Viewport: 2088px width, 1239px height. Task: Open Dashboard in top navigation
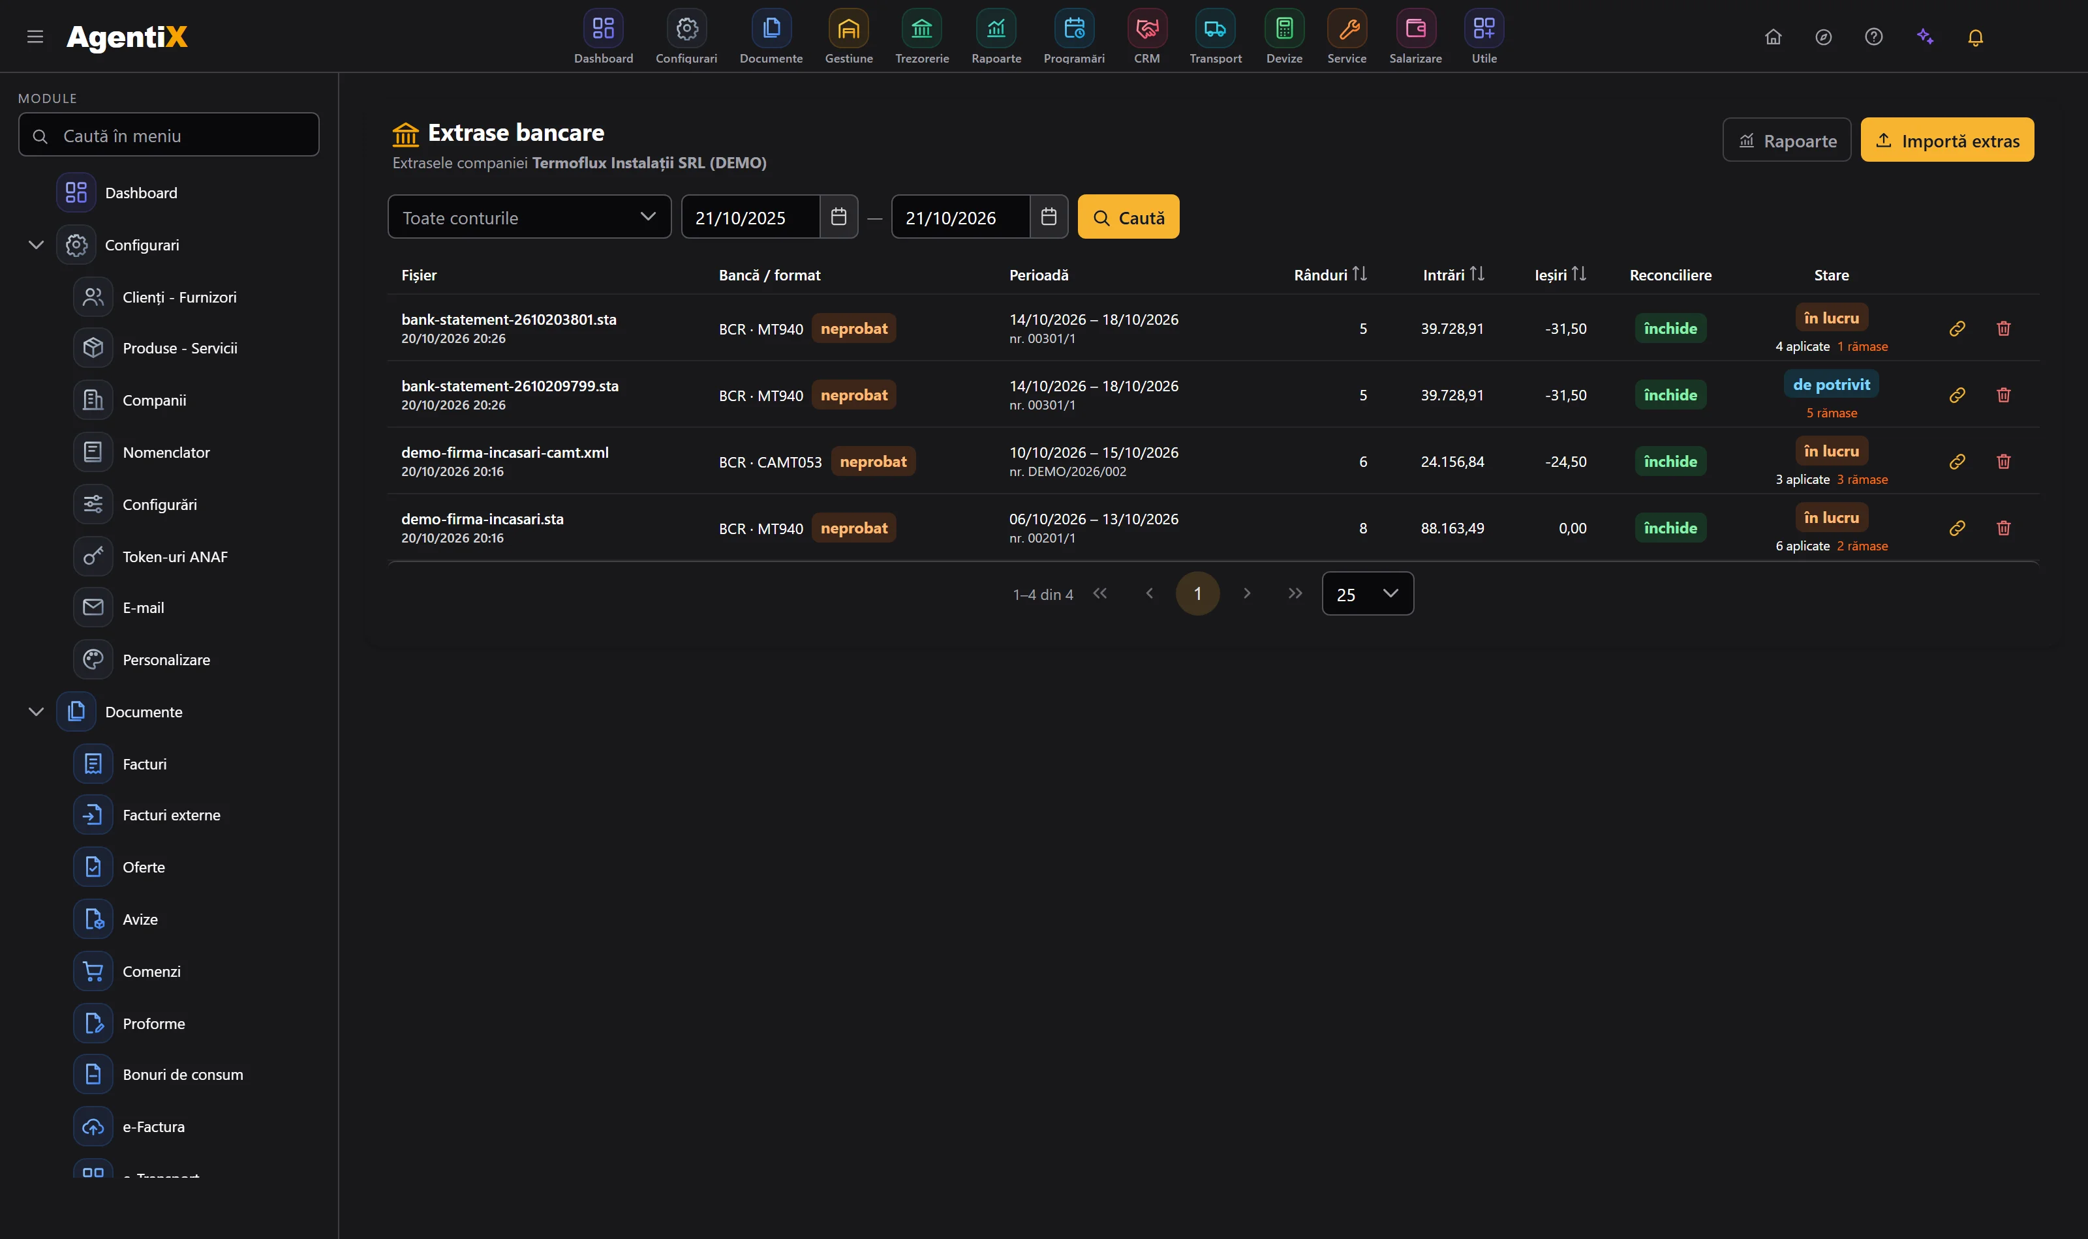point(603,37)
